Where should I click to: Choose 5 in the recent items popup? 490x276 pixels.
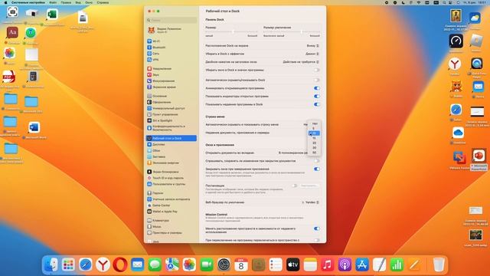(x=314, y=129)
